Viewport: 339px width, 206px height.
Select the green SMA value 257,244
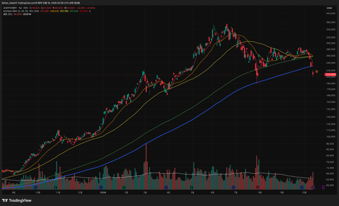click(74, 11)
